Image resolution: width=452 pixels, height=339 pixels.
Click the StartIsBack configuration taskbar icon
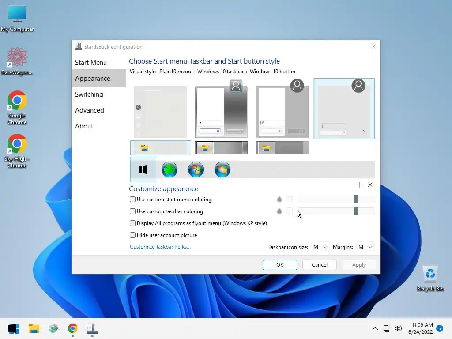point(92,328)
